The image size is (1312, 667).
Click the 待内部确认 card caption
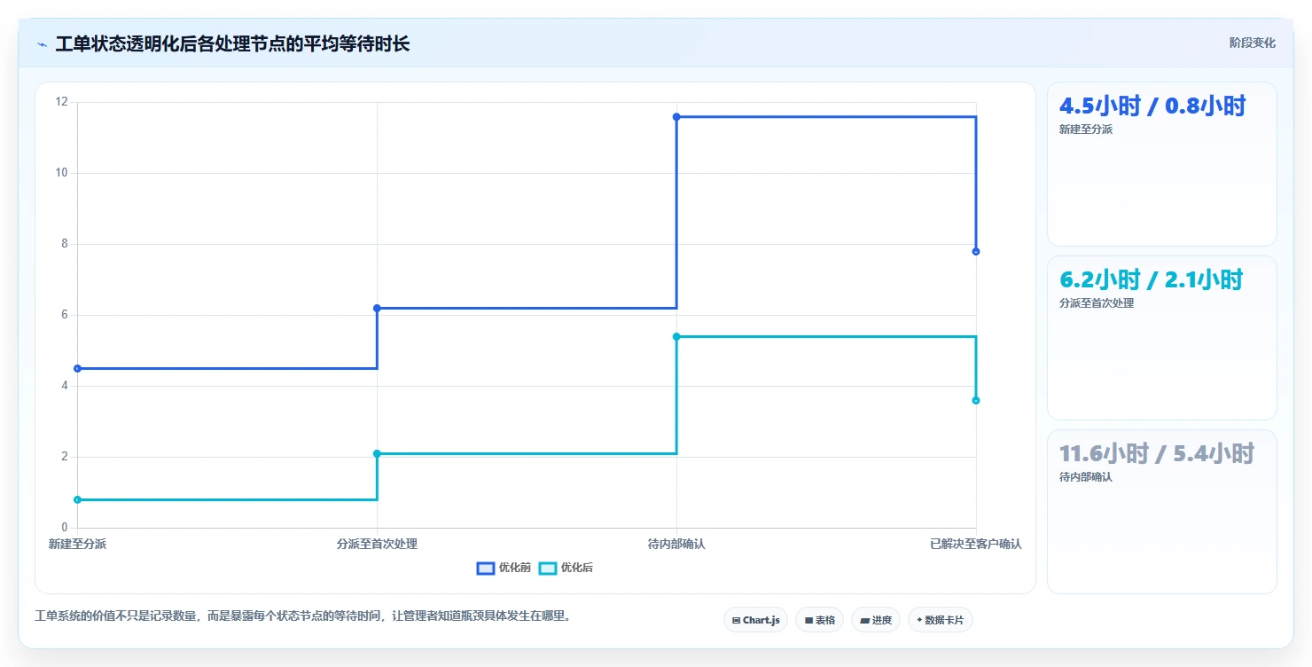click(1086, 477)
